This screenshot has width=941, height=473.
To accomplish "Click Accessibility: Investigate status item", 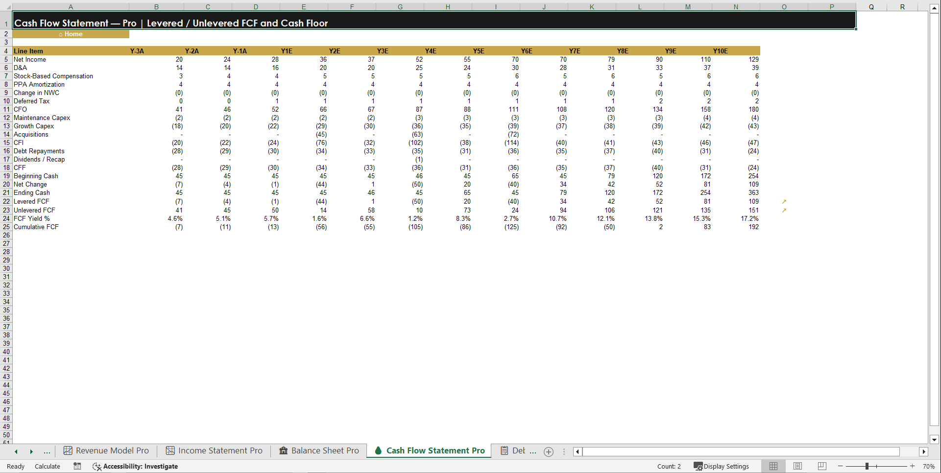I will click(135, 466).
